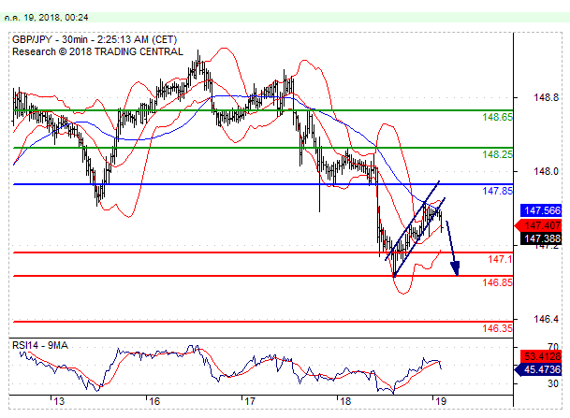The image size is (570, 418).
Task: Click the 148.8 price axis value
Action: (x=546, y=97)
